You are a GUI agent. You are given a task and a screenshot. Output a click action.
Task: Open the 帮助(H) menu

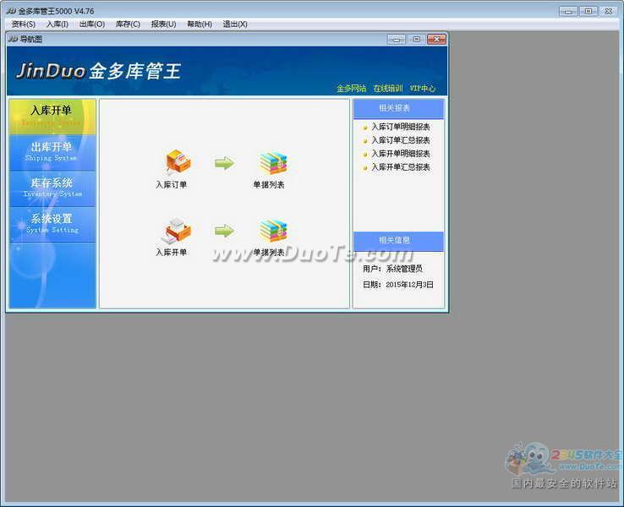click(200, 25)
